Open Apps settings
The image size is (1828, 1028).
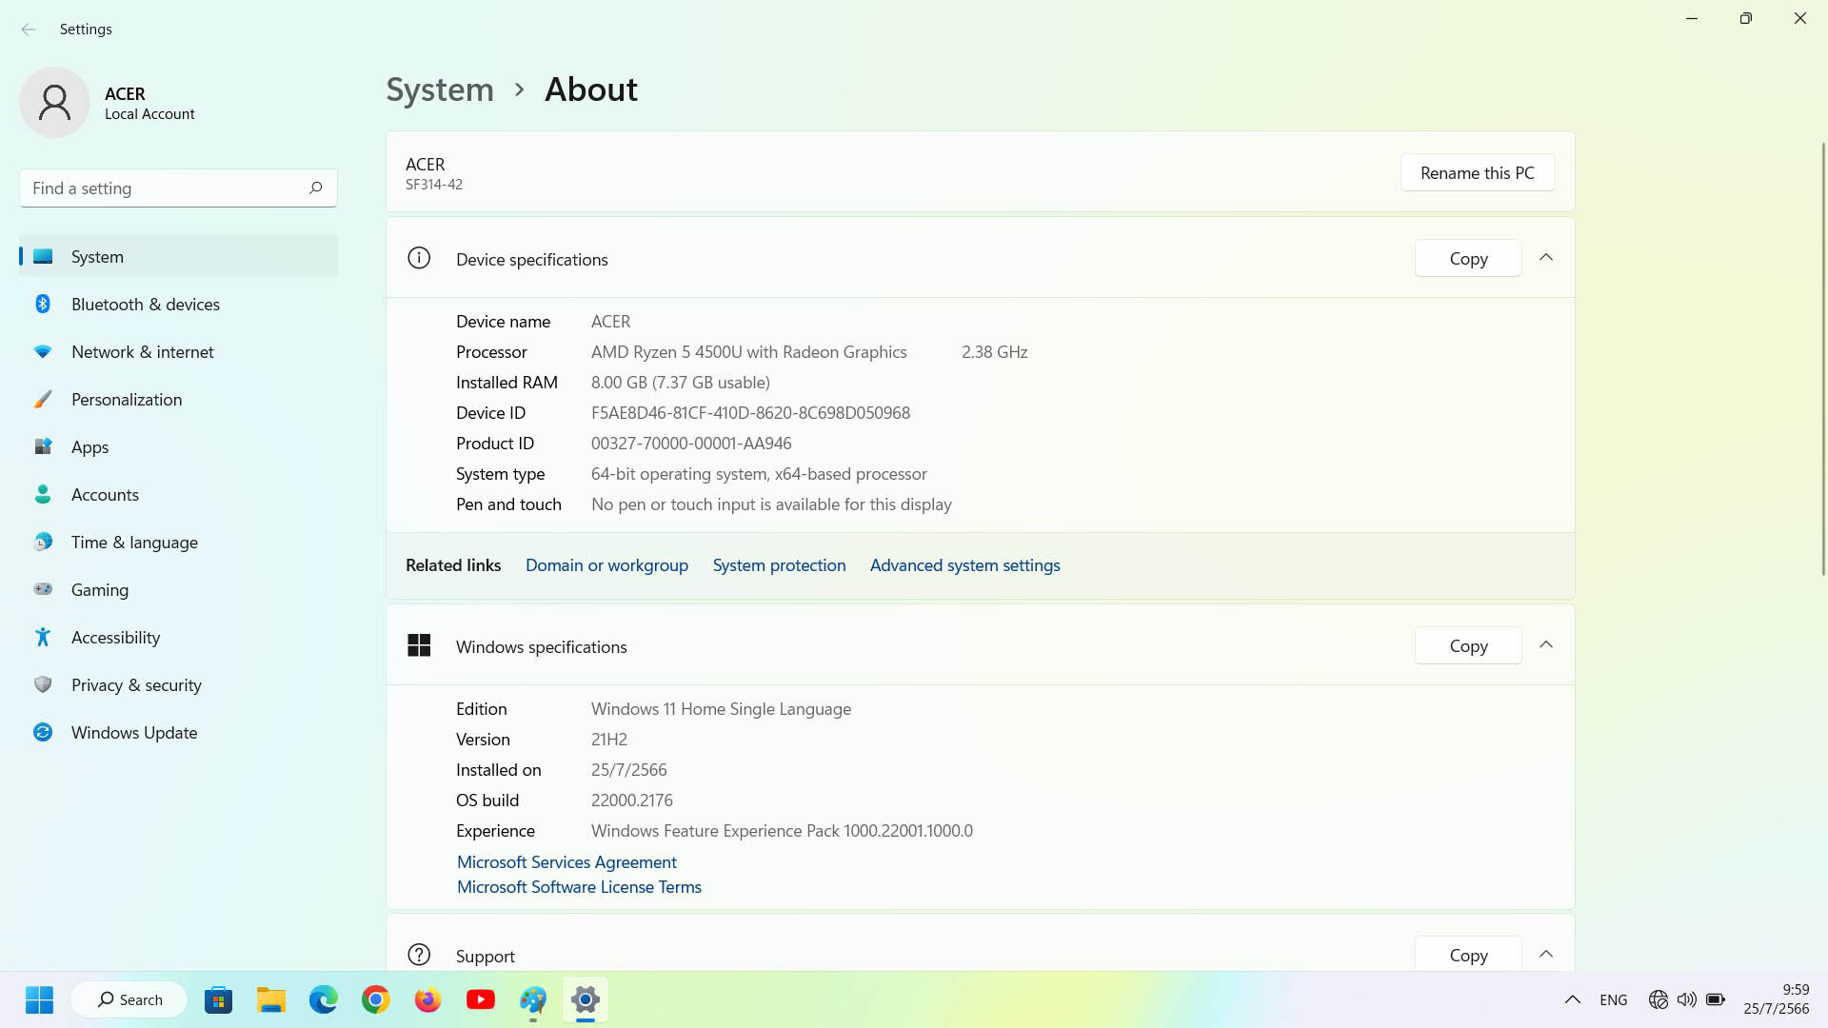tap(178, 446)
